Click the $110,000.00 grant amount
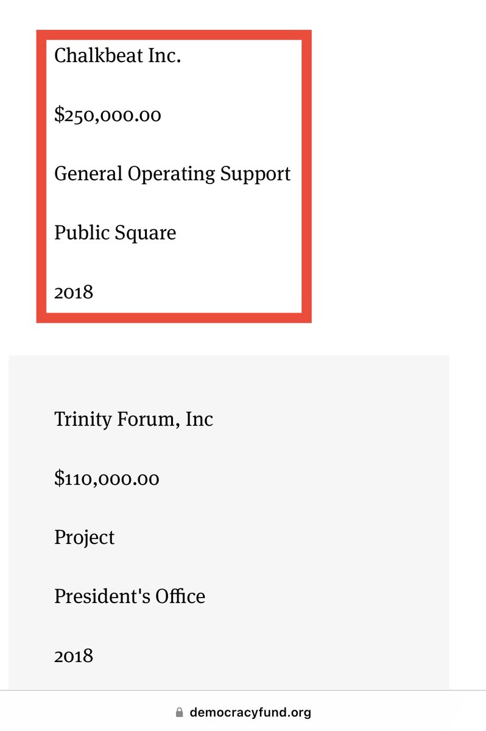The height and width of the screenshot is (731, 486). [x=107, y=478]
